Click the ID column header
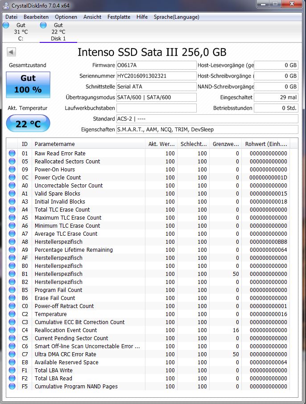Image resolution: width=306 pixels, height=404 pixels. (25, 144)
